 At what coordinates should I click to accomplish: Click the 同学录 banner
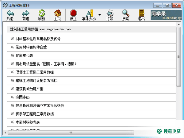166,15
